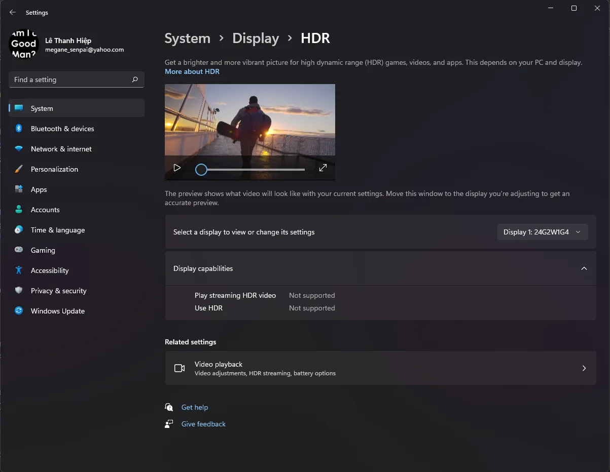Open the System settings icon
This screenshot has height=472, width=610.
click(x=19, y=108)
